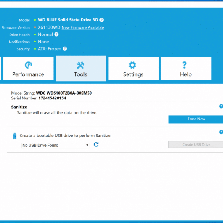
Task: Open the Settings tab
Action: click(x=133, y=68)
